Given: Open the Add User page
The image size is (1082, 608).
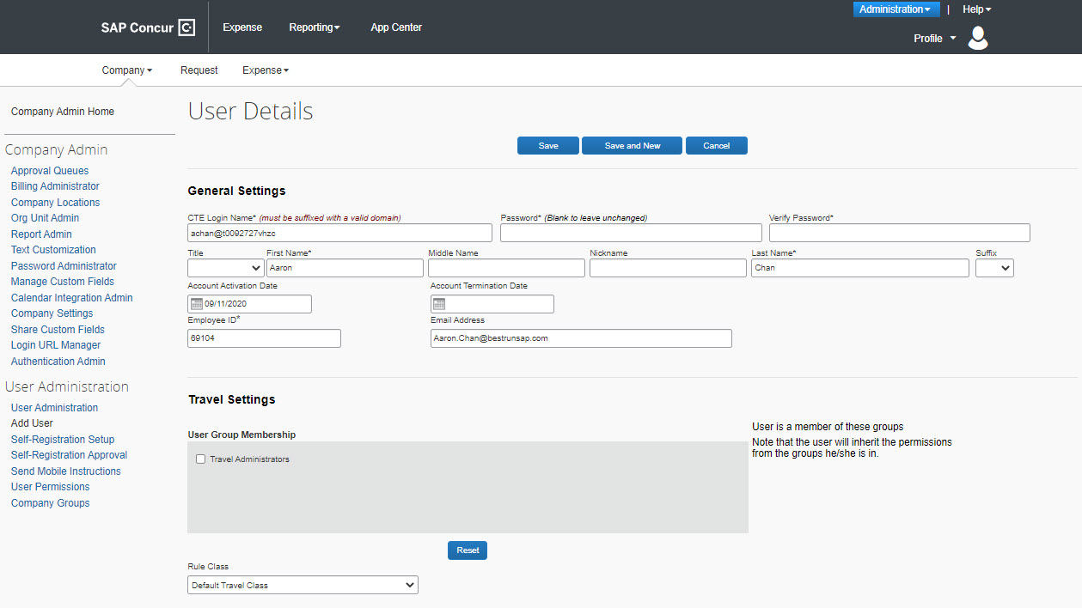Looking at the screenshot, I should [x=31, y=423].
